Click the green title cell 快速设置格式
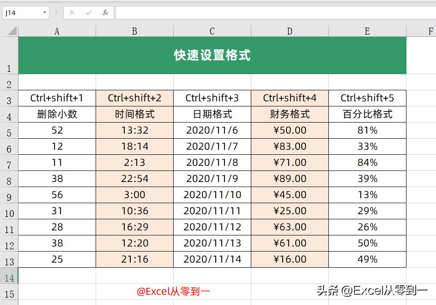Image resolution: width=436 pixels, height=305 pixels. [212, 54]
